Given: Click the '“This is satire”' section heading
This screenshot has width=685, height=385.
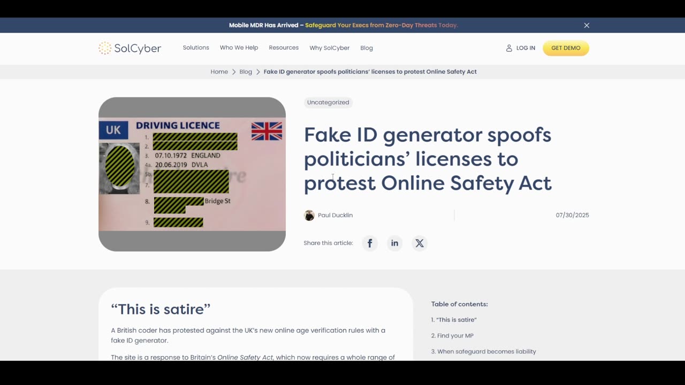Looking at the screenshot, I should click(x=161, y=309).
